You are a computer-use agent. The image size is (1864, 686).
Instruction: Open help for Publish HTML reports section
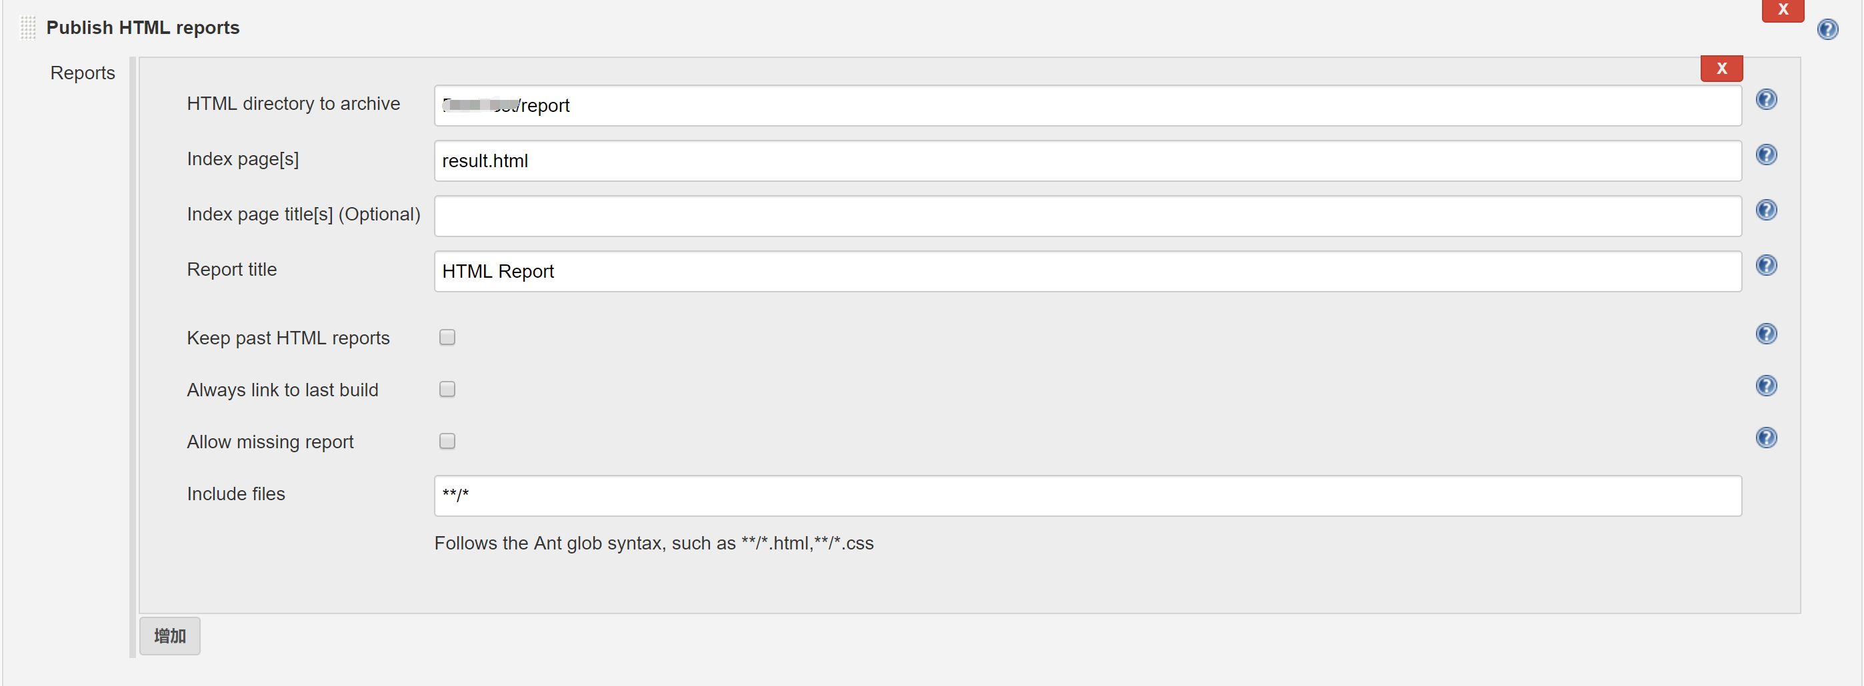(1827, 29)
